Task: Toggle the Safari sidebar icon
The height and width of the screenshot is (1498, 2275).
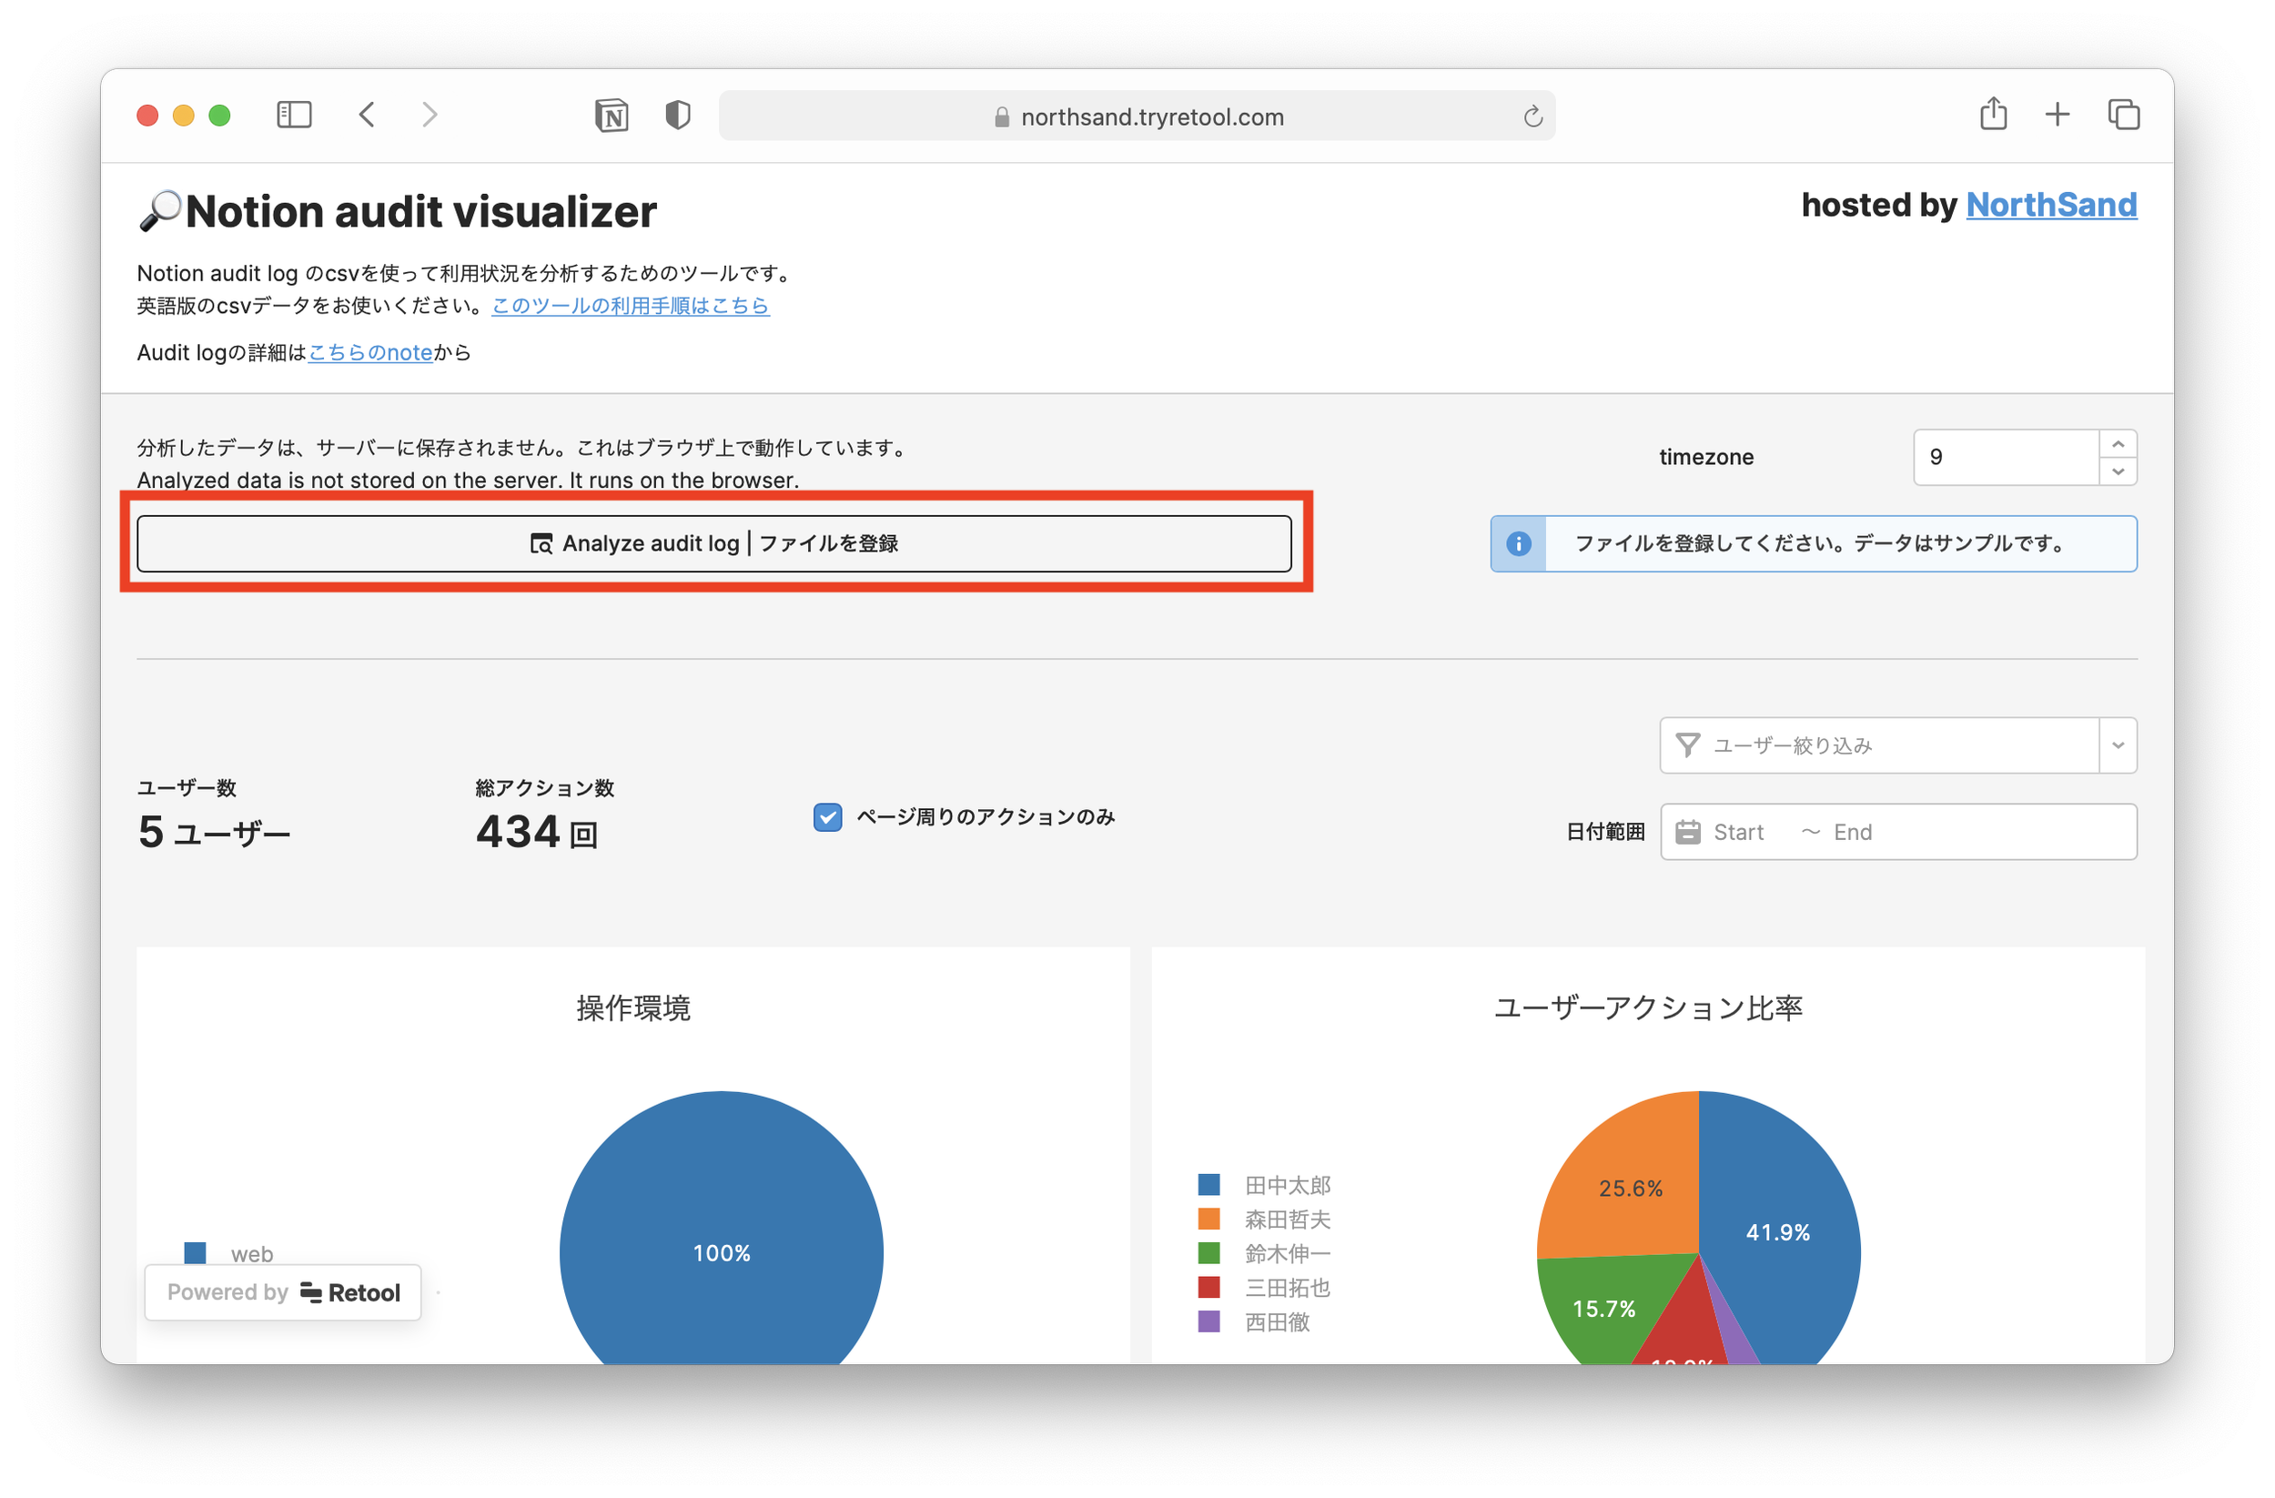Action: click(295, 114)
